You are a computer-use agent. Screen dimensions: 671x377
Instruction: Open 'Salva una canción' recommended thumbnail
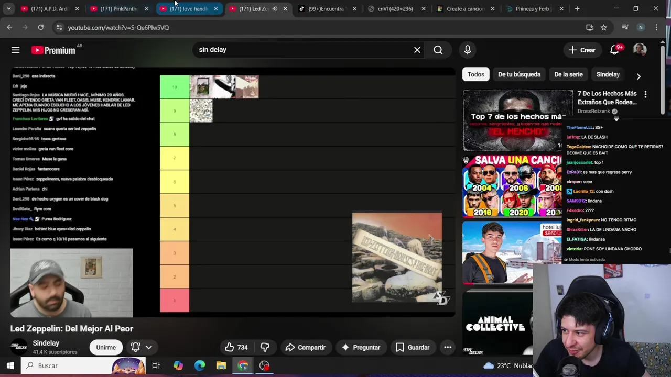pos(512,186)
